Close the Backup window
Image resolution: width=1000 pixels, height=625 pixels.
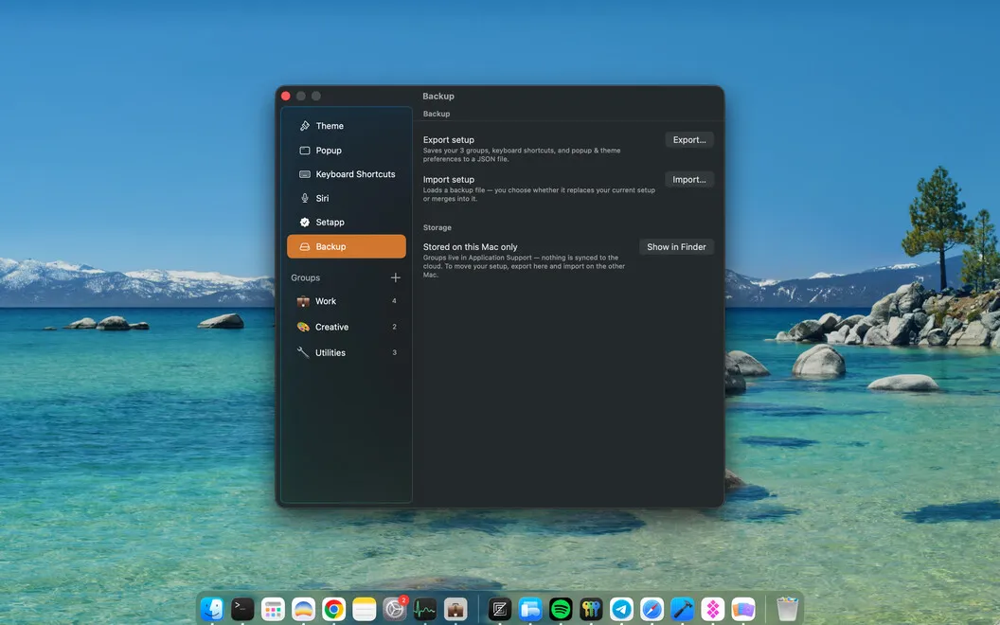[x=286, y=97]
